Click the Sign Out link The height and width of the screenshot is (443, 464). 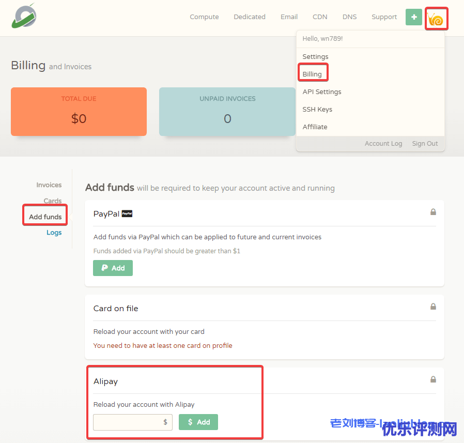(425, 144)
